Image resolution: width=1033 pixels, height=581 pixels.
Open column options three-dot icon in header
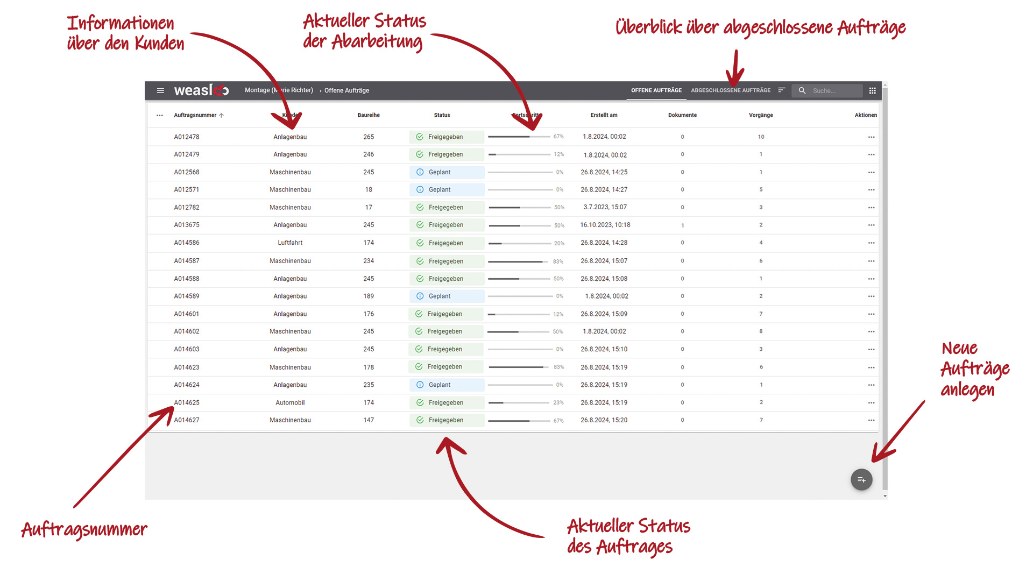tap(160, 115)
